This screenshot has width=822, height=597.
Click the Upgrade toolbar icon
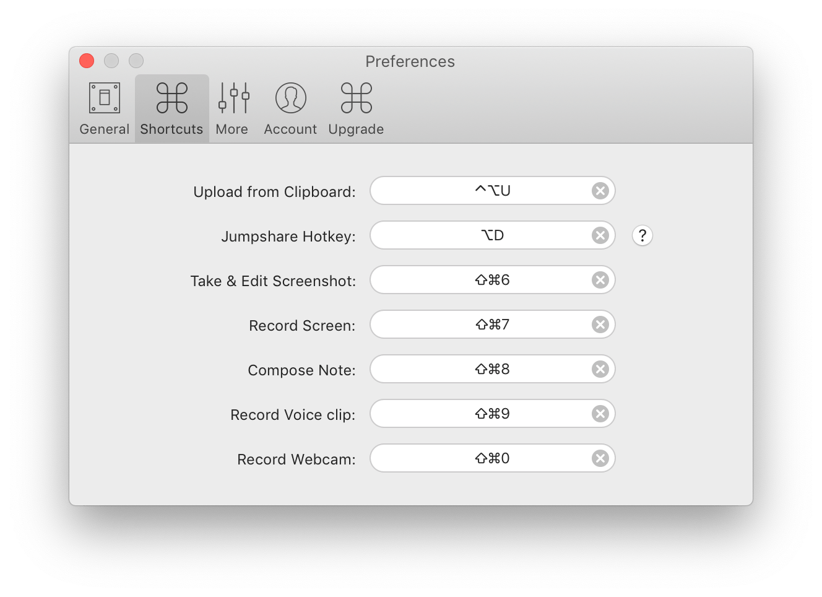356,108
